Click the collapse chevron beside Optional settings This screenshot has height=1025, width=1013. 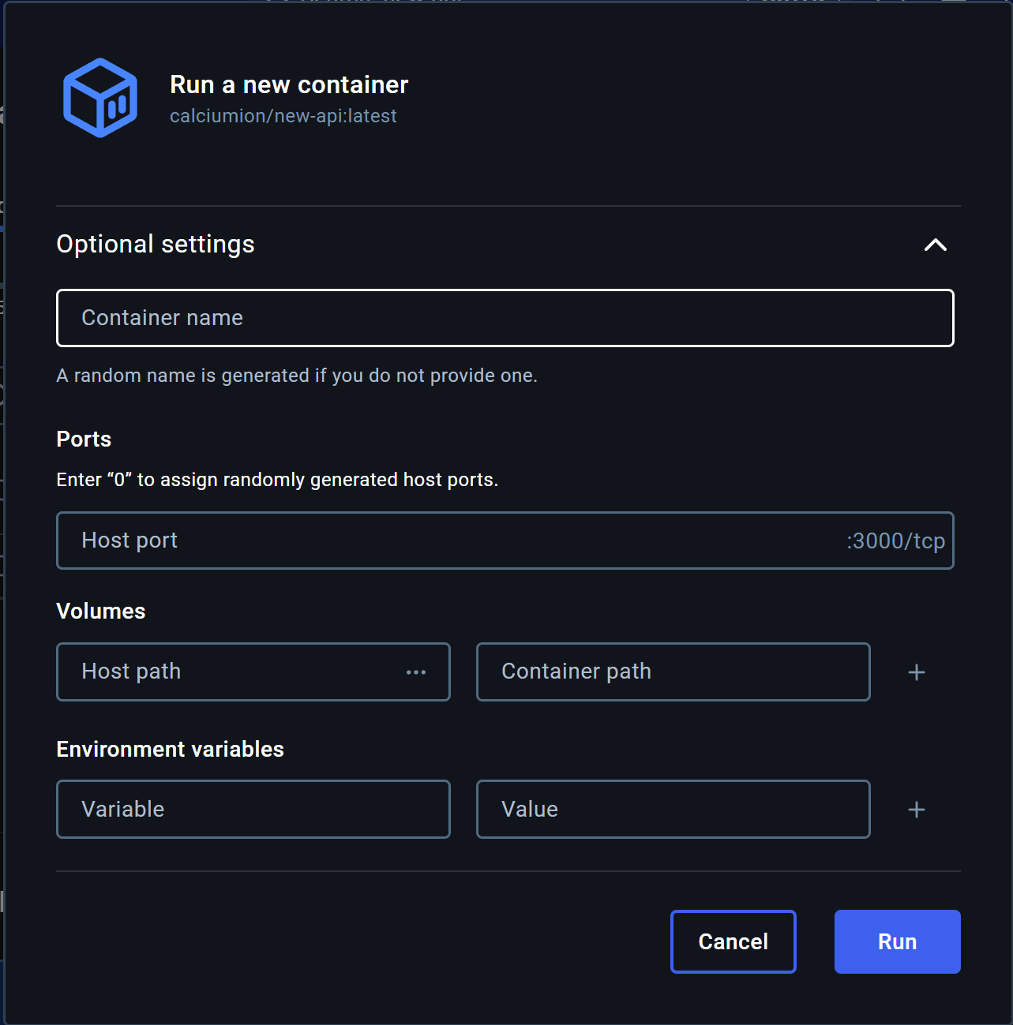(935, 245)
